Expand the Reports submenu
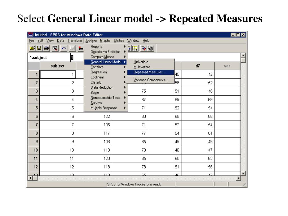The width and height of the screenshot is (288, 216). [x=106, y=47]
